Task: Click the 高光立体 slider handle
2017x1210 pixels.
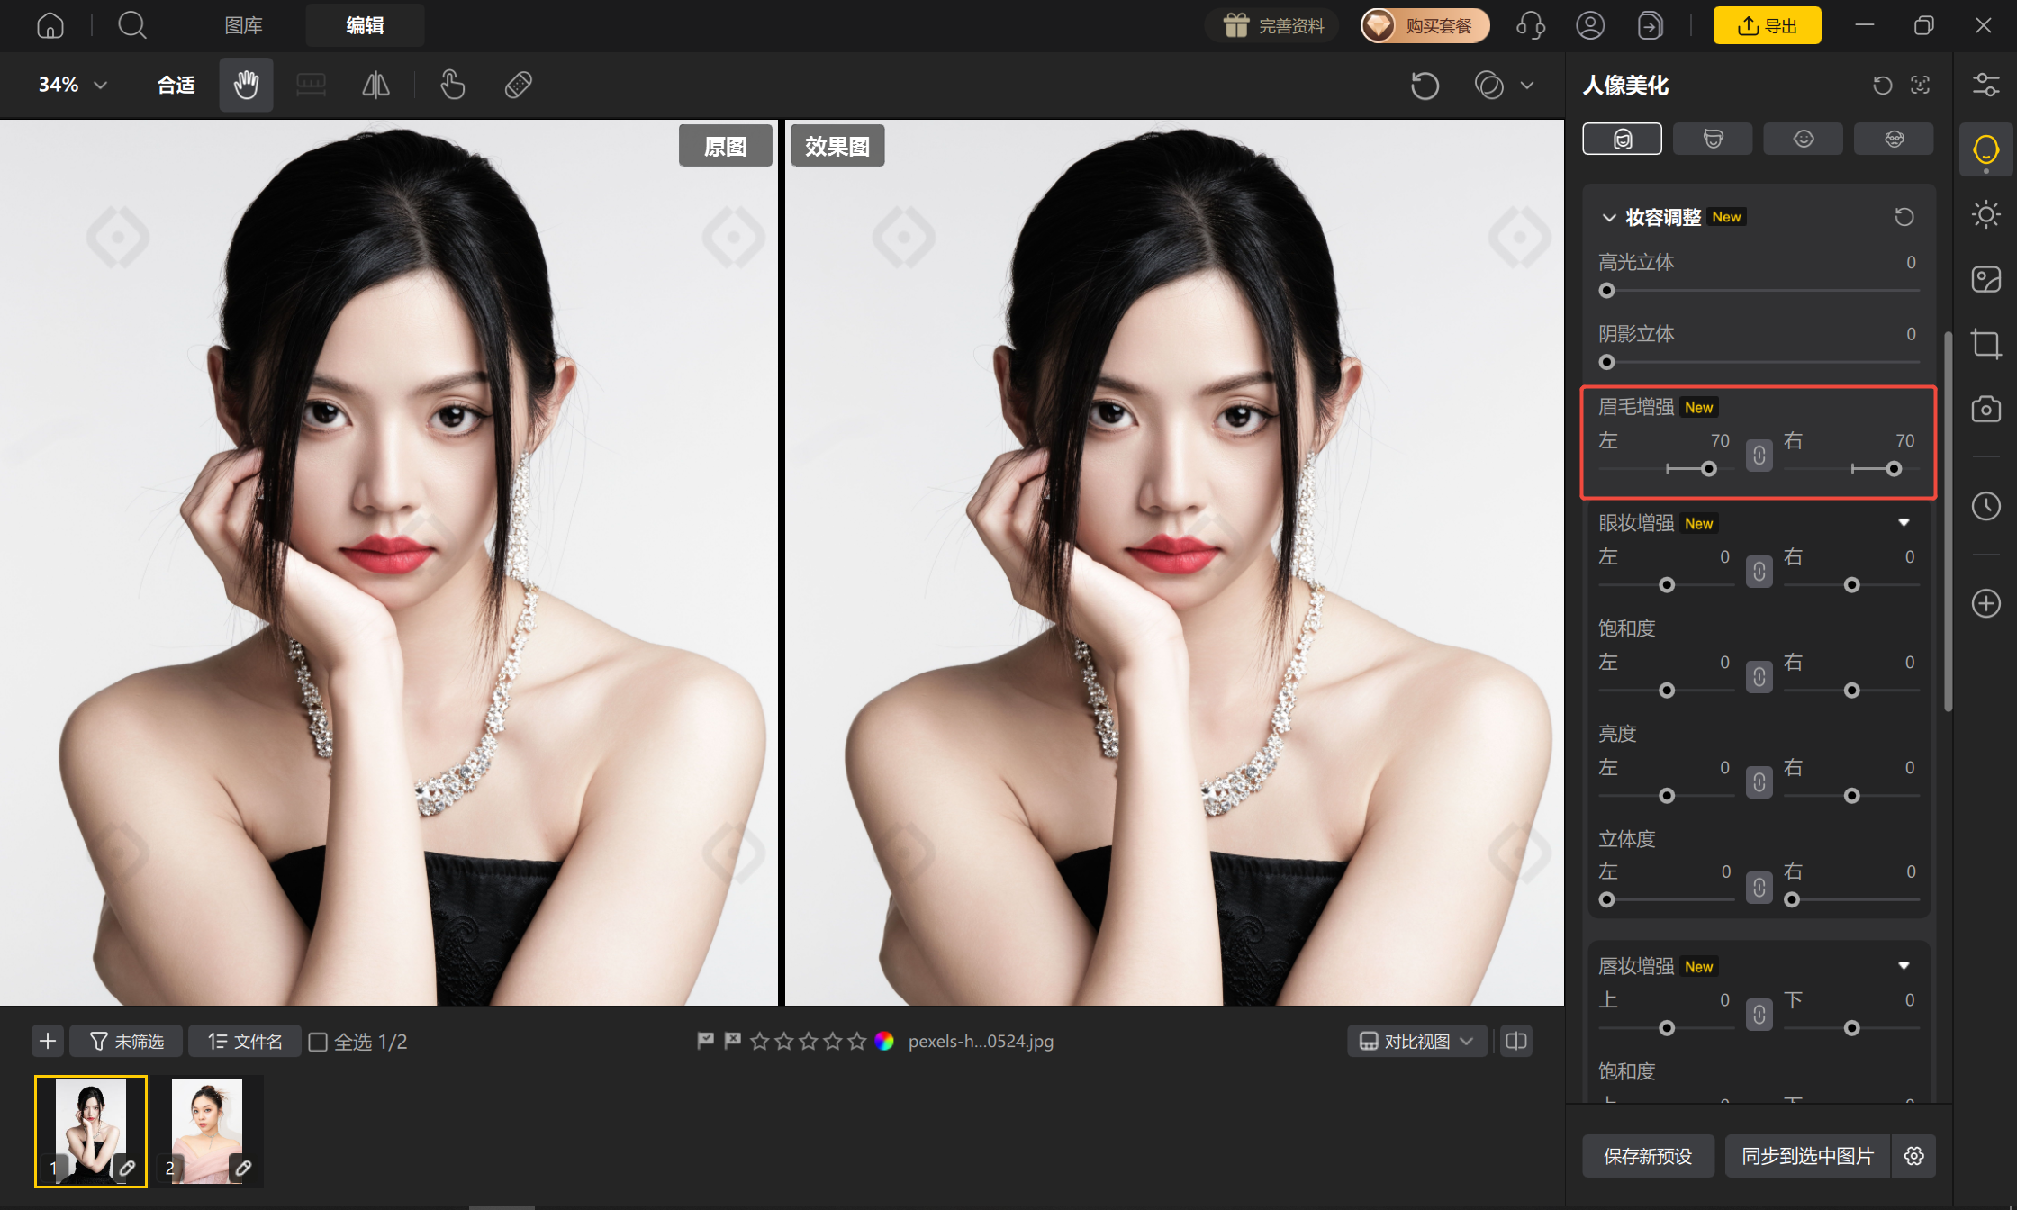Action: [x=1606, y=291]
